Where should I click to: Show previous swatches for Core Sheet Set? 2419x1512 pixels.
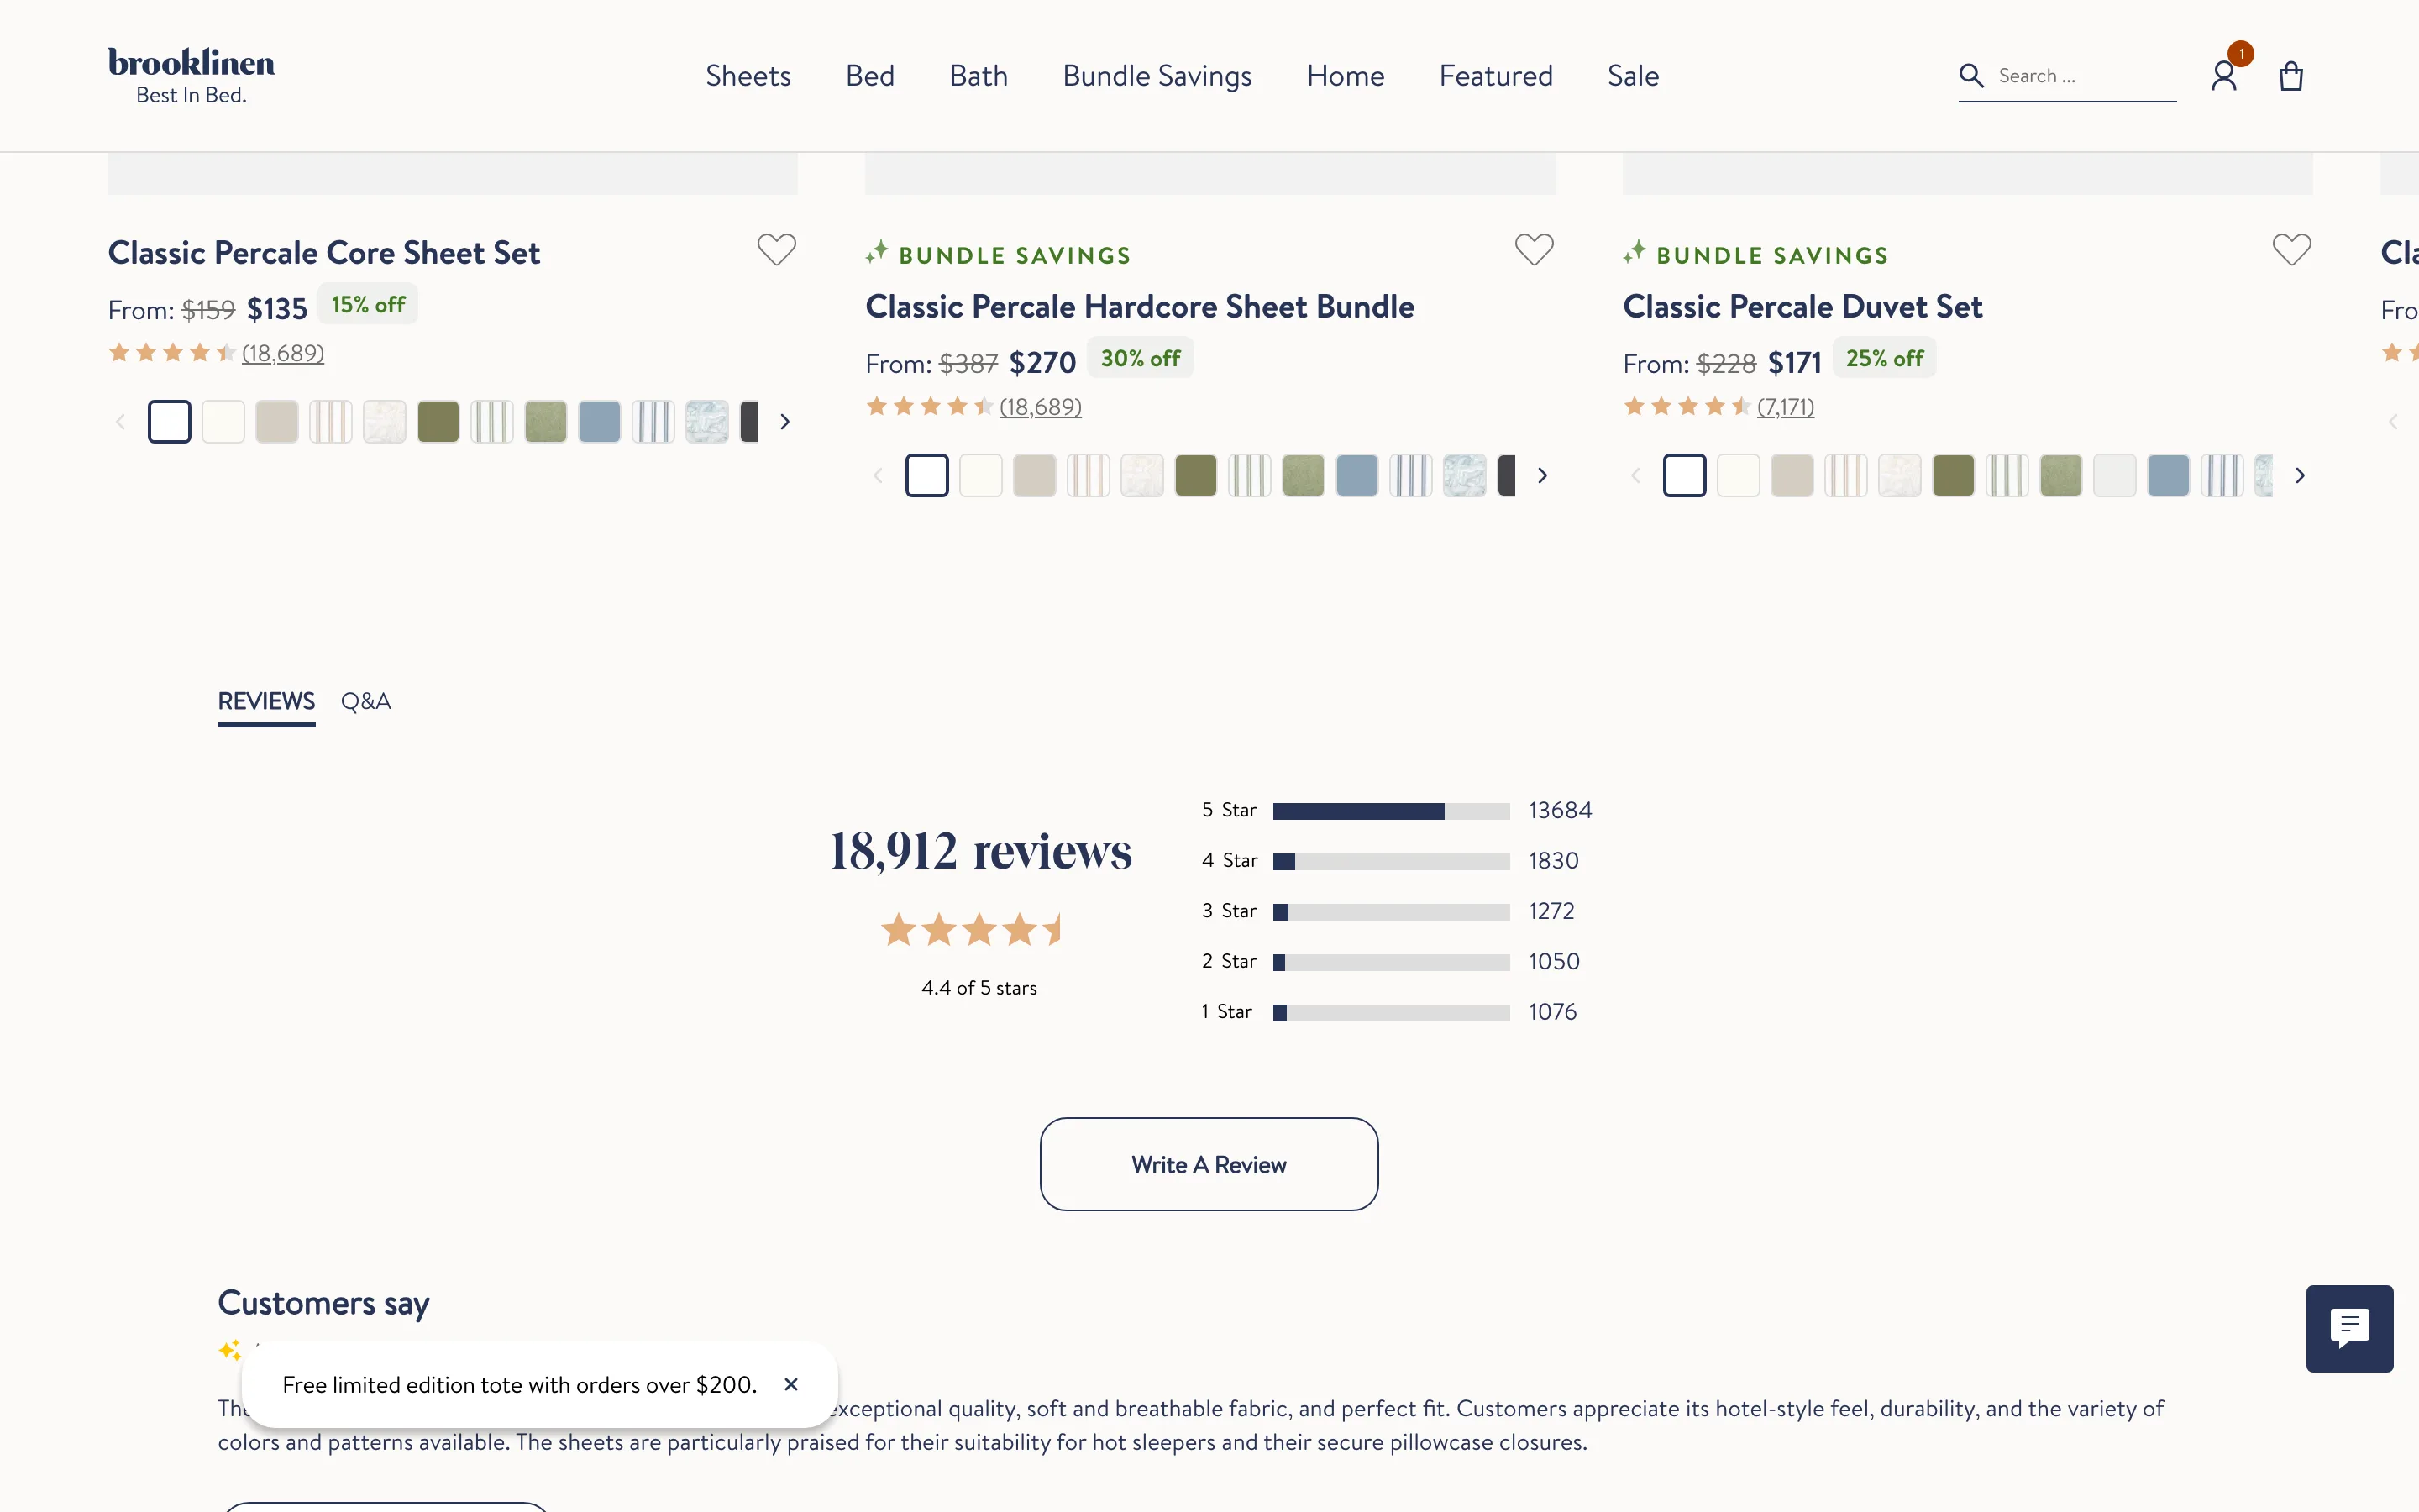pos(120,422)
